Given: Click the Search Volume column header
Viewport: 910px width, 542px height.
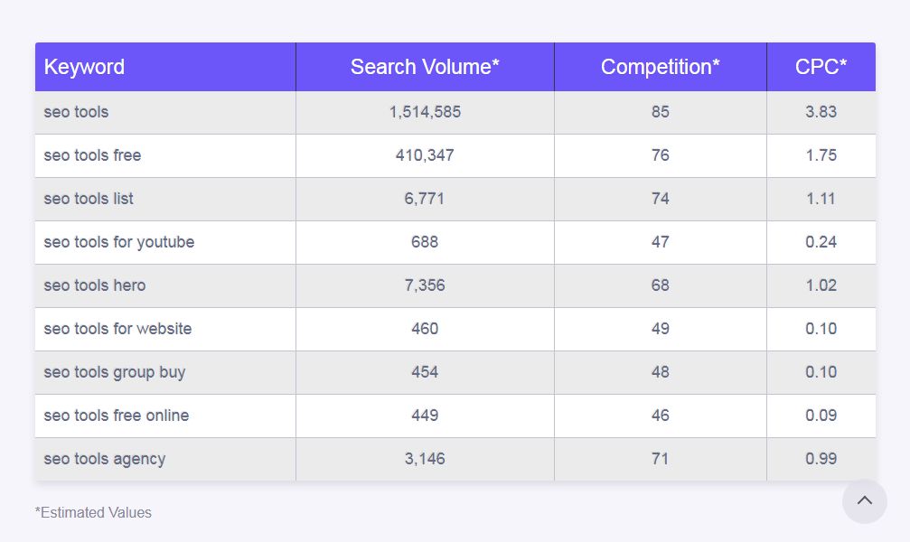Looking at the screenshot, I should [425, 67].
